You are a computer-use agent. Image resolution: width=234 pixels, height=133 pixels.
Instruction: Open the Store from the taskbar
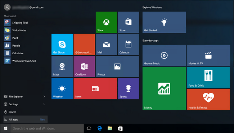(120, 128)
